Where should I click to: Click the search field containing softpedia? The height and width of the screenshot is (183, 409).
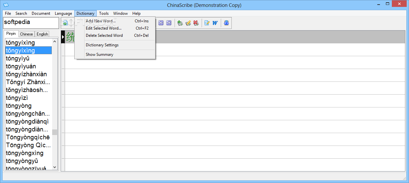click(31, 23)
